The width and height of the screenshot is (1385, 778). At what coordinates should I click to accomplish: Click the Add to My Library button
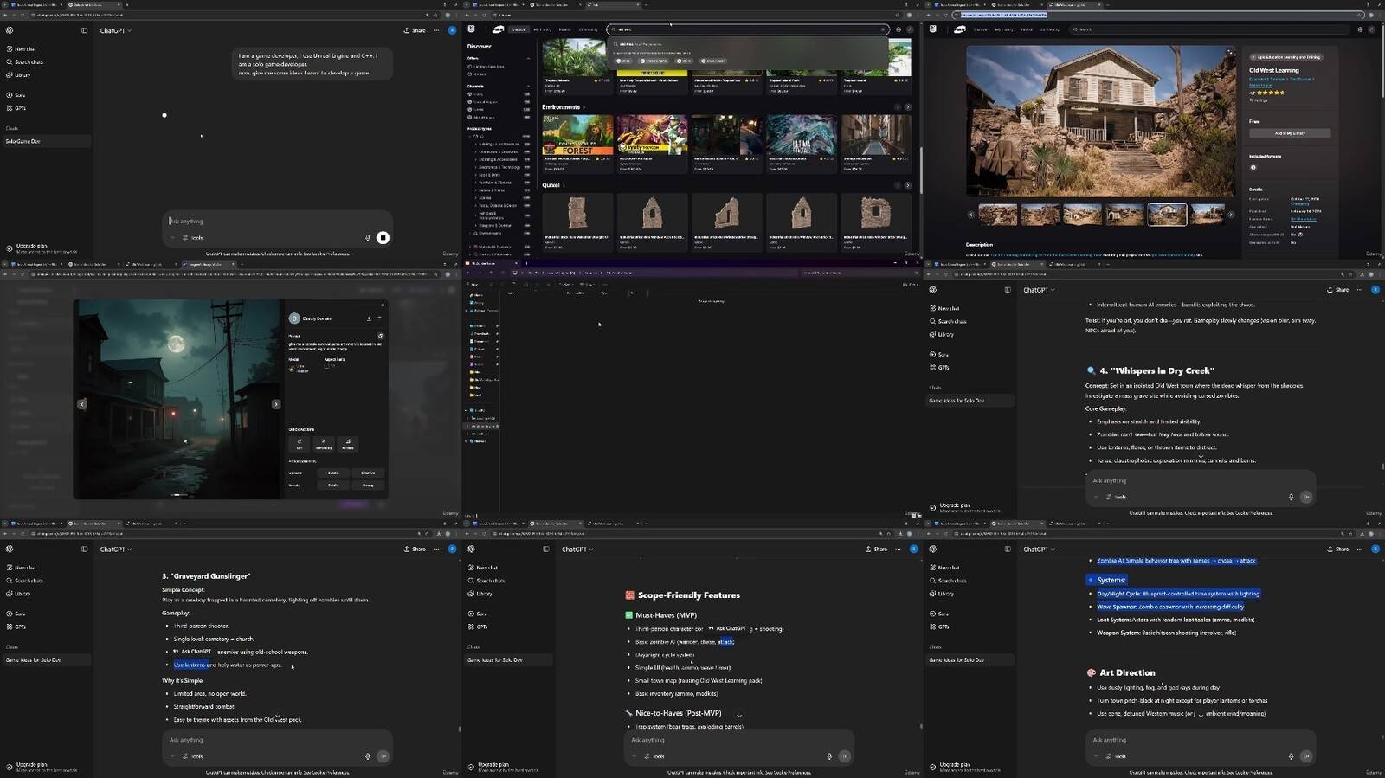tap(1289, 133)
